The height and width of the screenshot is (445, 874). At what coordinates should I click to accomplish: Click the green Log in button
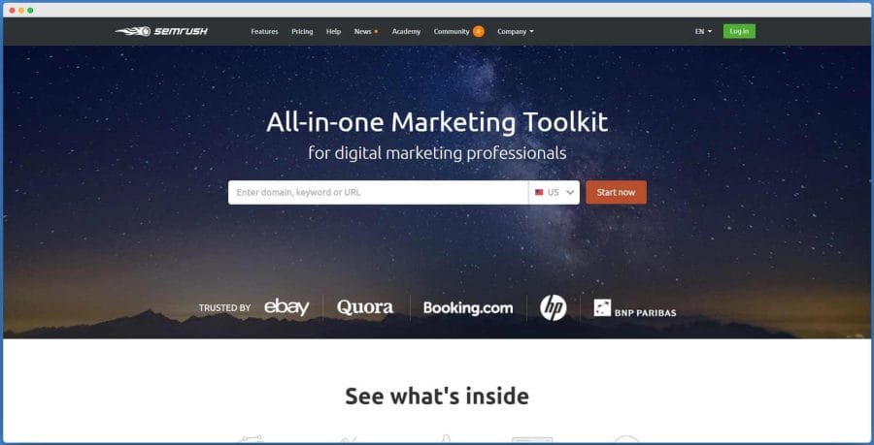tap(739, 31)
